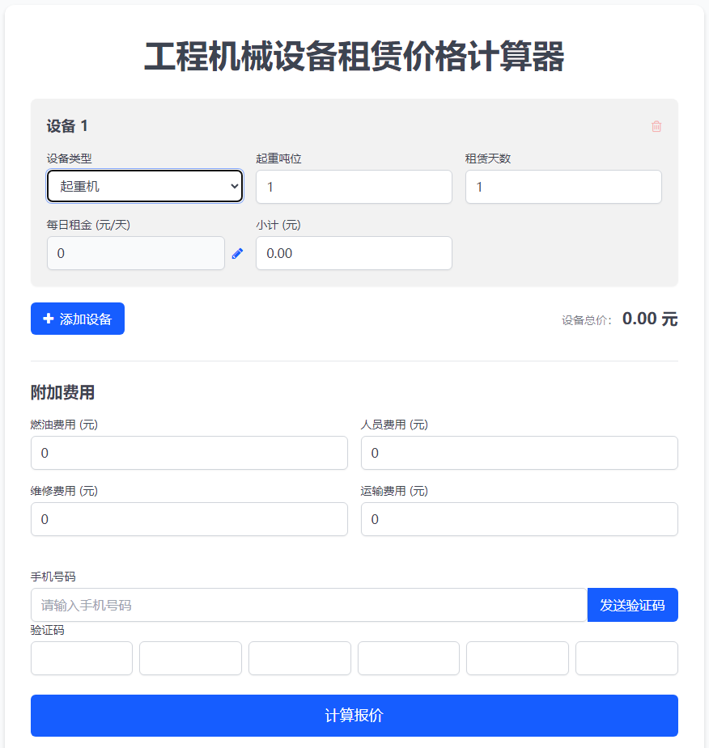Screen dimensions: 709x748
Task: Click the 计算报价 button
Action: pyautogui.click(x=354, y=716)
